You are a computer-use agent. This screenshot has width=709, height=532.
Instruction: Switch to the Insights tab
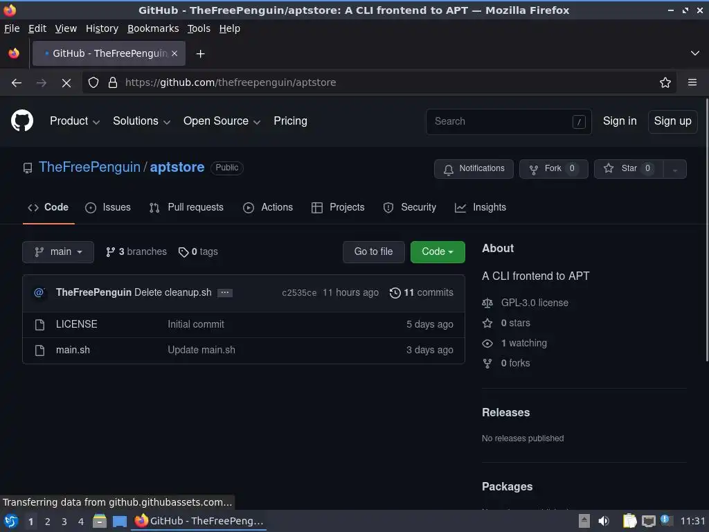[481, 208]
